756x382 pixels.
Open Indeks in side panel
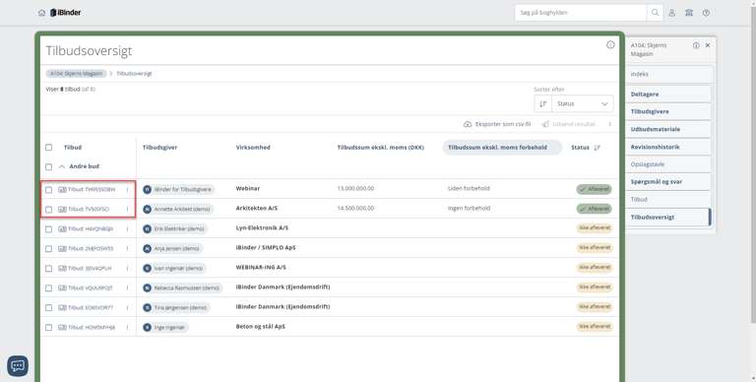click(668, 74)
